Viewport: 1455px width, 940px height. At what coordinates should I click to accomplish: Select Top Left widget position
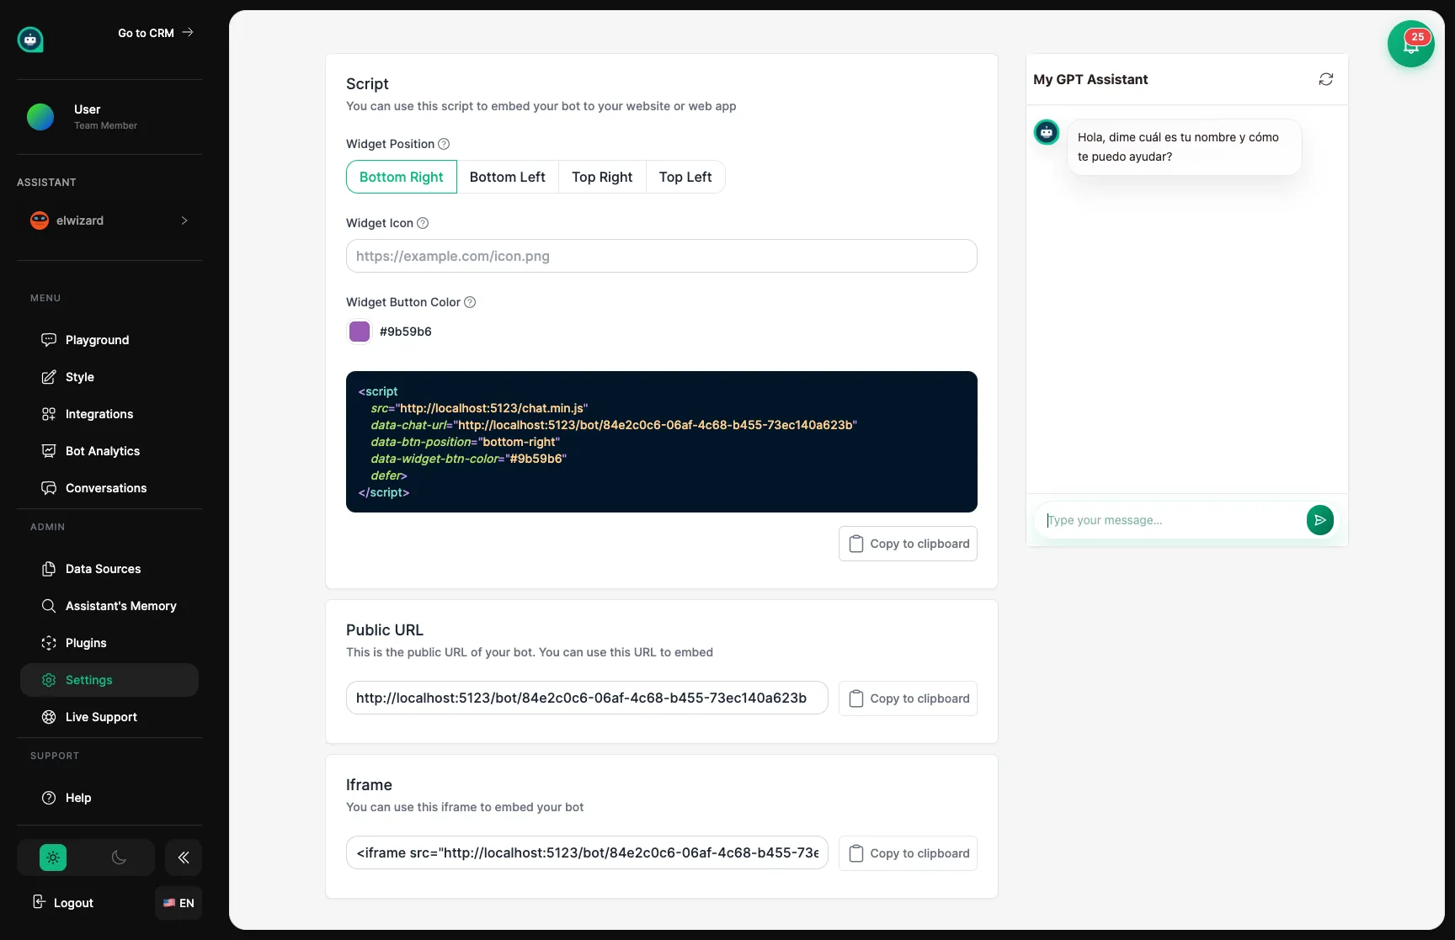[x=685, y=177]
